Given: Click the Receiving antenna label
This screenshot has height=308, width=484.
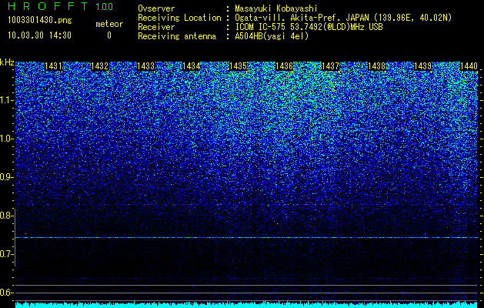Looking at the screenshot, I should (177, 36).
